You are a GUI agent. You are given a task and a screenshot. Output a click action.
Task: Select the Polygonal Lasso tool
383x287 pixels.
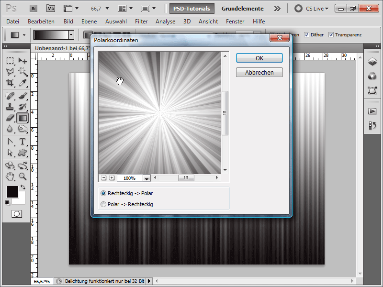tap(10, 71)
